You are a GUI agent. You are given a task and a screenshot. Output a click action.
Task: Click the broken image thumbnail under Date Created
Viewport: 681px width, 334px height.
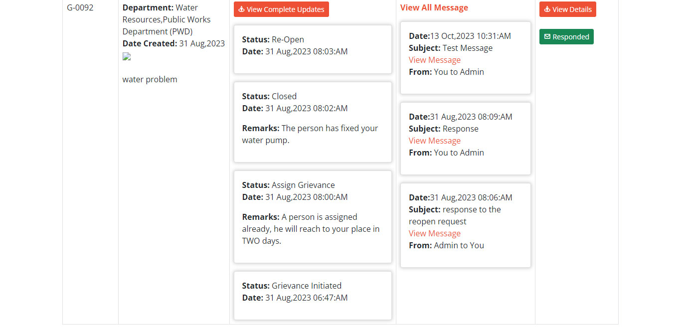127,56
